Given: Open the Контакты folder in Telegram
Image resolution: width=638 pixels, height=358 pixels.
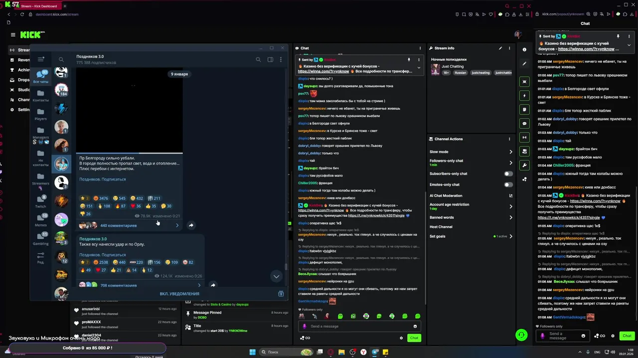Looking at the screenshot, I should 41,96.
